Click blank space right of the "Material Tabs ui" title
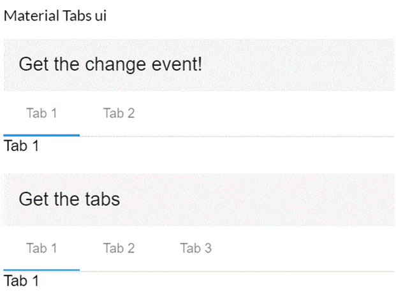Viewport: 396px width, 304px height. click(255, 16)
